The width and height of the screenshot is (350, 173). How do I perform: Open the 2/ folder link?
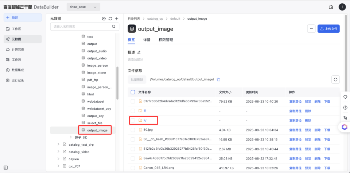(x=145, y=121)
